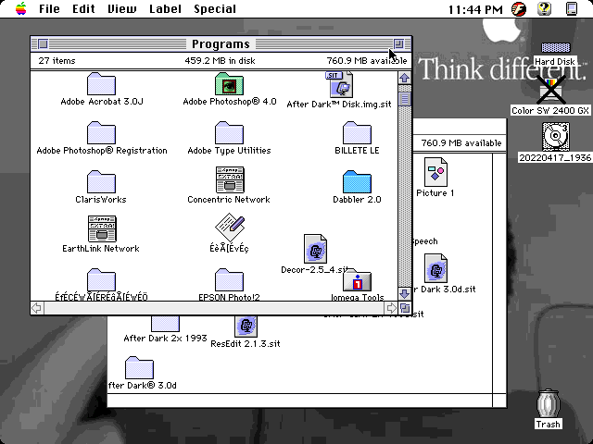Click the Programs window size box
This screenshot has height=444, width=593.
pyautogui.click(x=405, y=308)
